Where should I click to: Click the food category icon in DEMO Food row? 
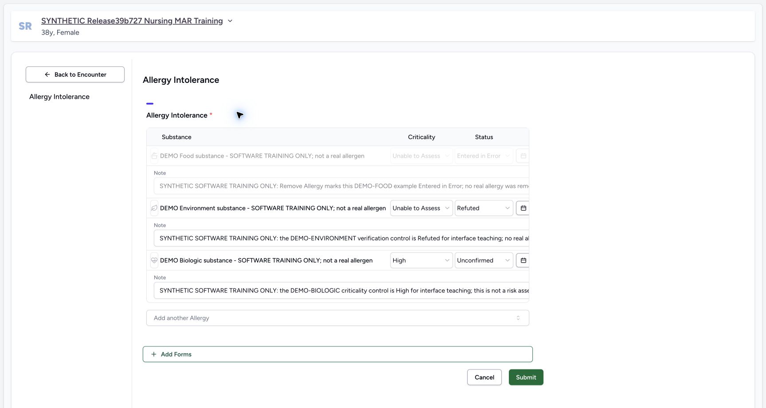point(154,156)
